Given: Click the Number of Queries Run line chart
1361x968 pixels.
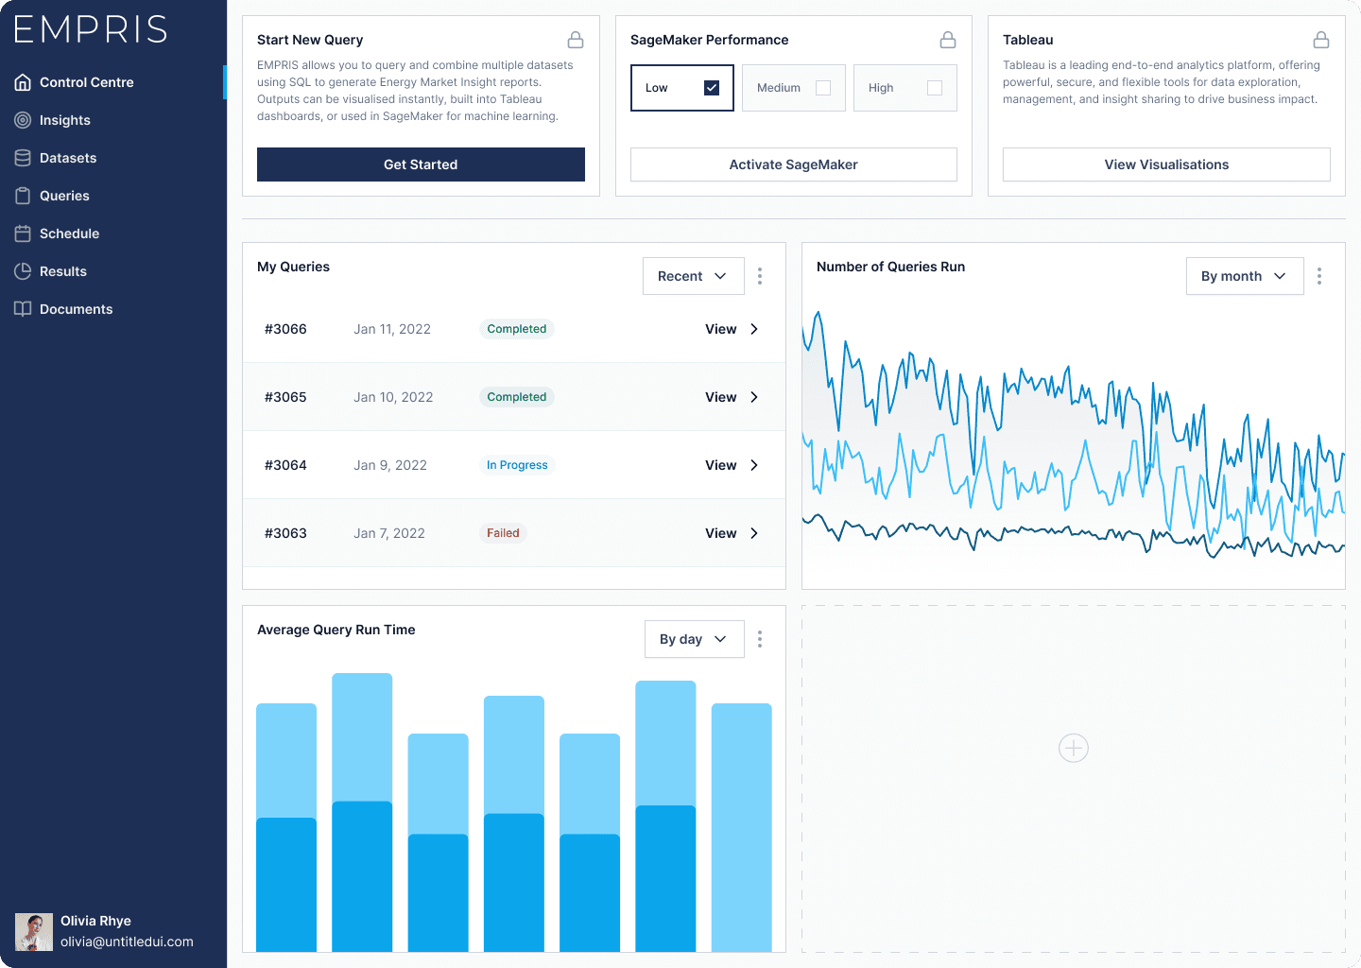Looking at the screenshot, I should point(1074,435).
